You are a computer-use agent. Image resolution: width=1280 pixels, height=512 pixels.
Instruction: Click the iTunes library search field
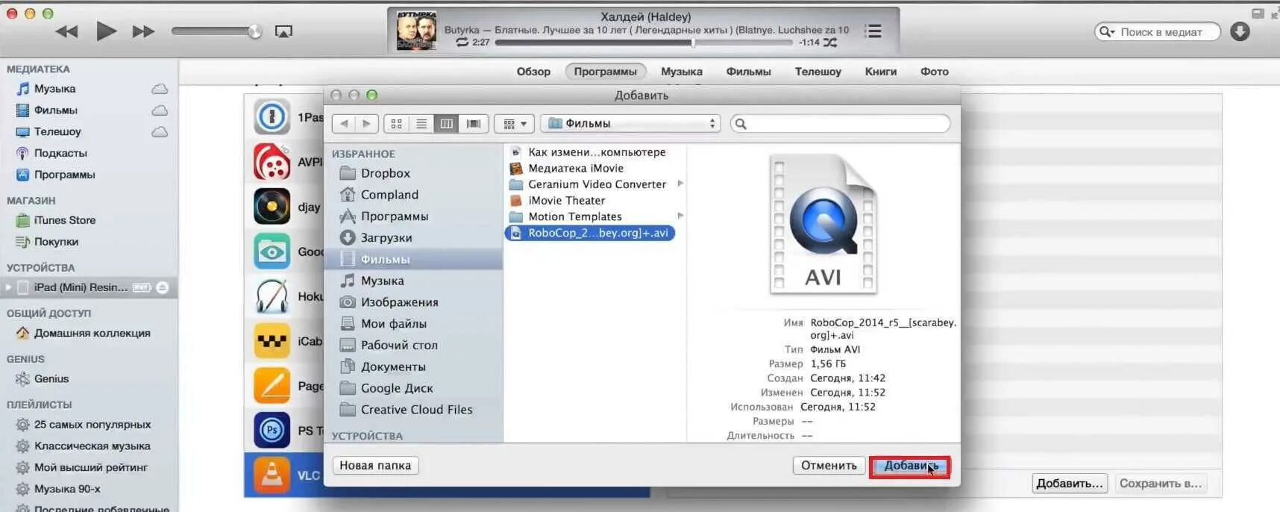(1157, 32)
